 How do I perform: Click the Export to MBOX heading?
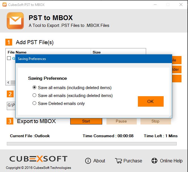coord(36,121)
